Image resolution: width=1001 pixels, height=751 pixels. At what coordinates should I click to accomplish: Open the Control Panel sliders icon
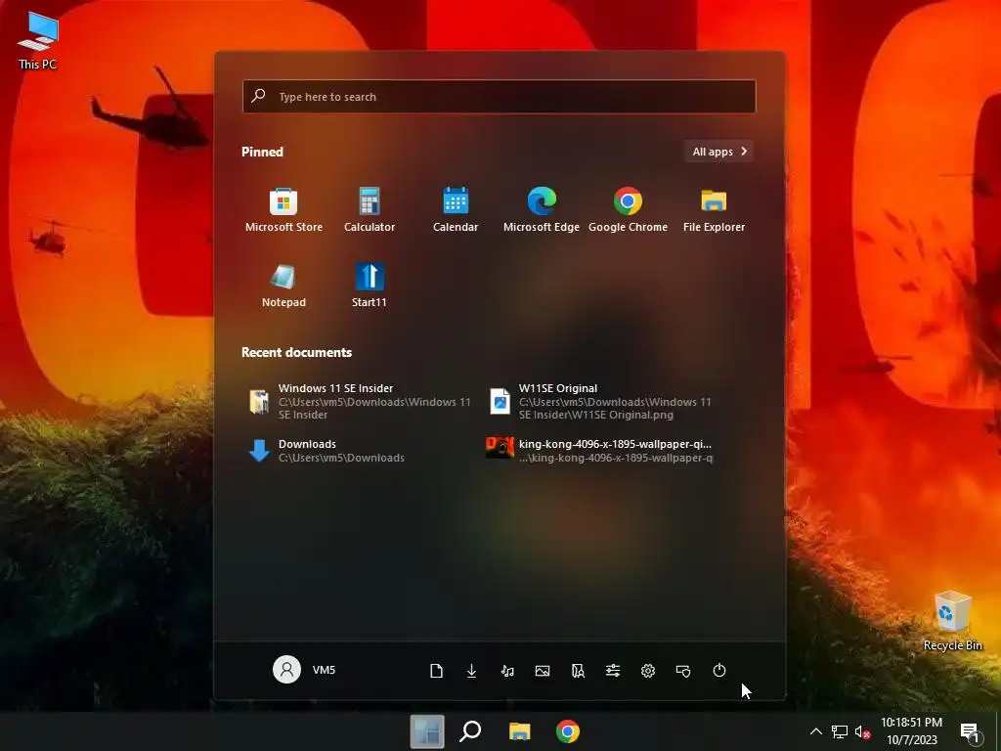pyautogui.click(x=613, y=671)
